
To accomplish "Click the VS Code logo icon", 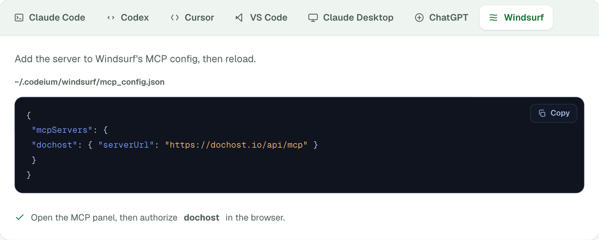I will [239, 18].
